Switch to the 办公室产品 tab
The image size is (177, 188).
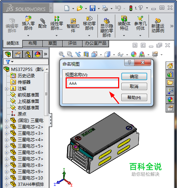click(95, 43)
